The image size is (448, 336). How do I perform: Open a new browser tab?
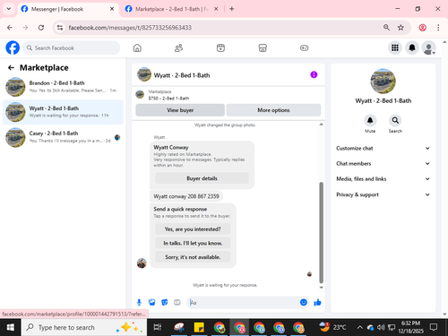coord(232,9)
